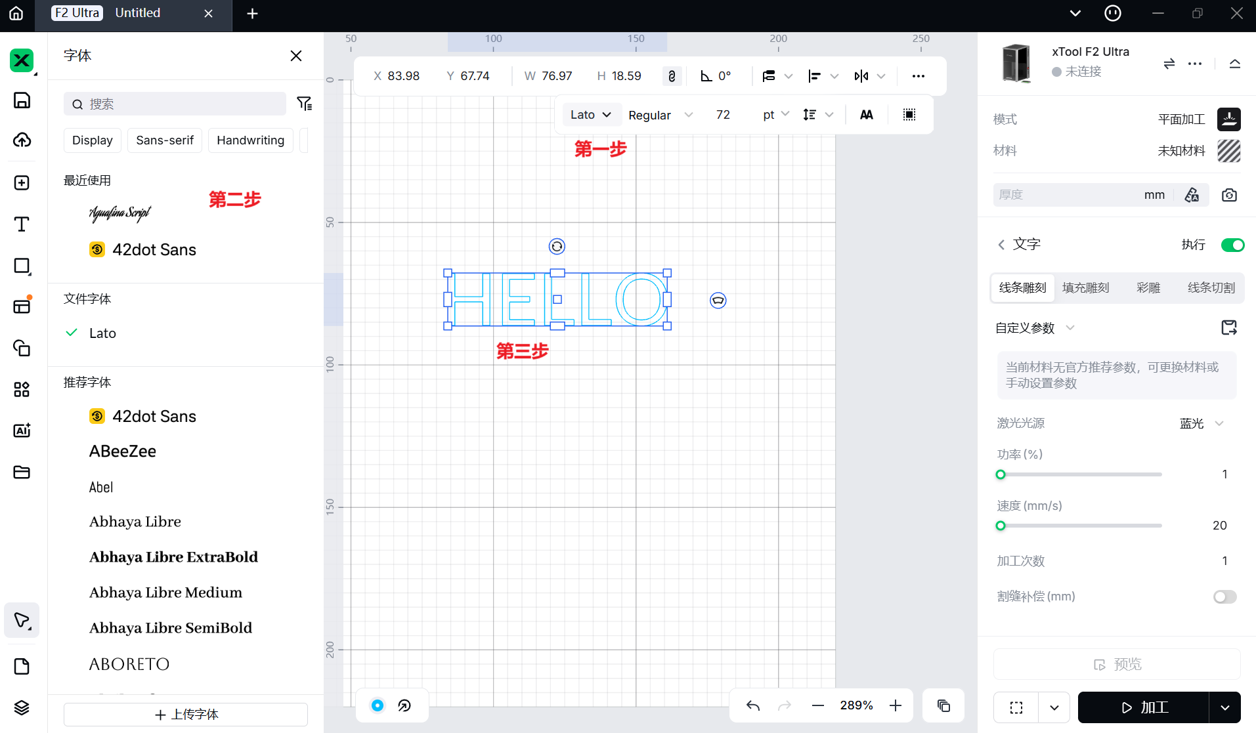Toggle the 执行 switch off
The image size is (1256, 733).
coord(1232,245)
